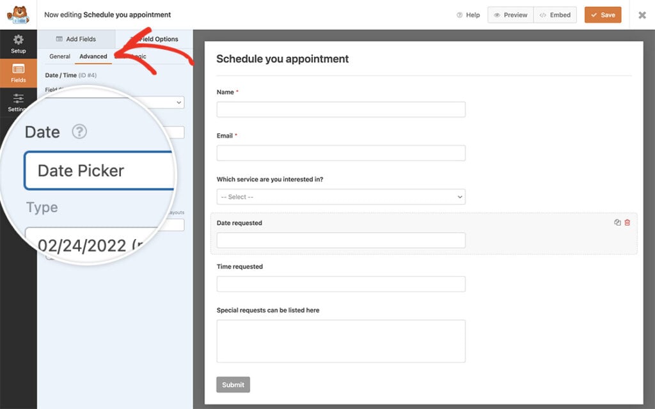Screen dimensions: 655x409
Task: Switch to the General tab
Action: click(x=59, y=56)
